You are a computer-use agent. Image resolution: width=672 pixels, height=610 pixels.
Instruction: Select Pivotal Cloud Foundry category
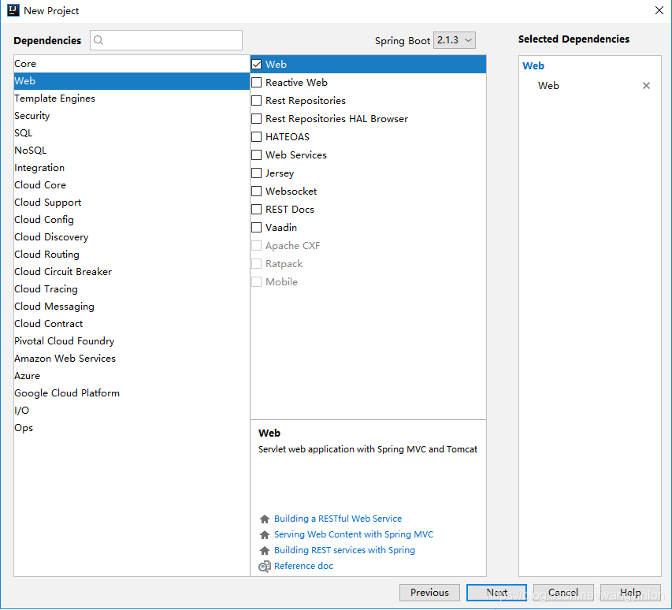tap(132, 341)
